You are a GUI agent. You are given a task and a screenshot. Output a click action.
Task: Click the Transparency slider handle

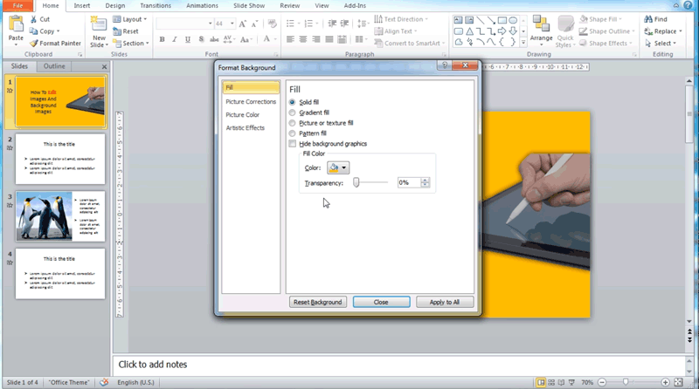356,182
